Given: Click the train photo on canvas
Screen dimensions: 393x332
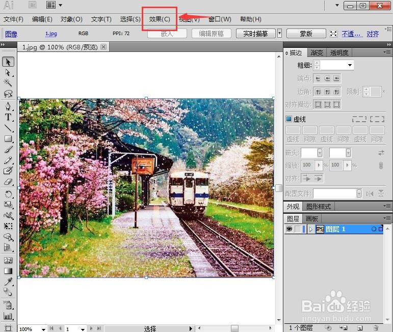Looking at the screenshot, I should (146, 188).
